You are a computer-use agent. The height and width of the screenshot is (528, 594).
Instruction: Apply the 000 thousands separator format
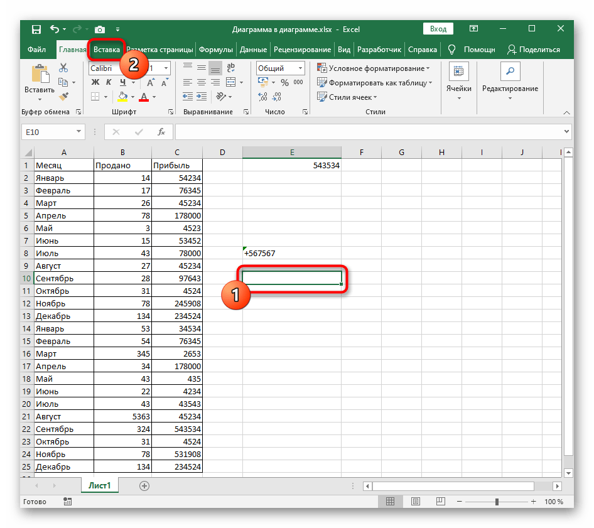[298, 82]
